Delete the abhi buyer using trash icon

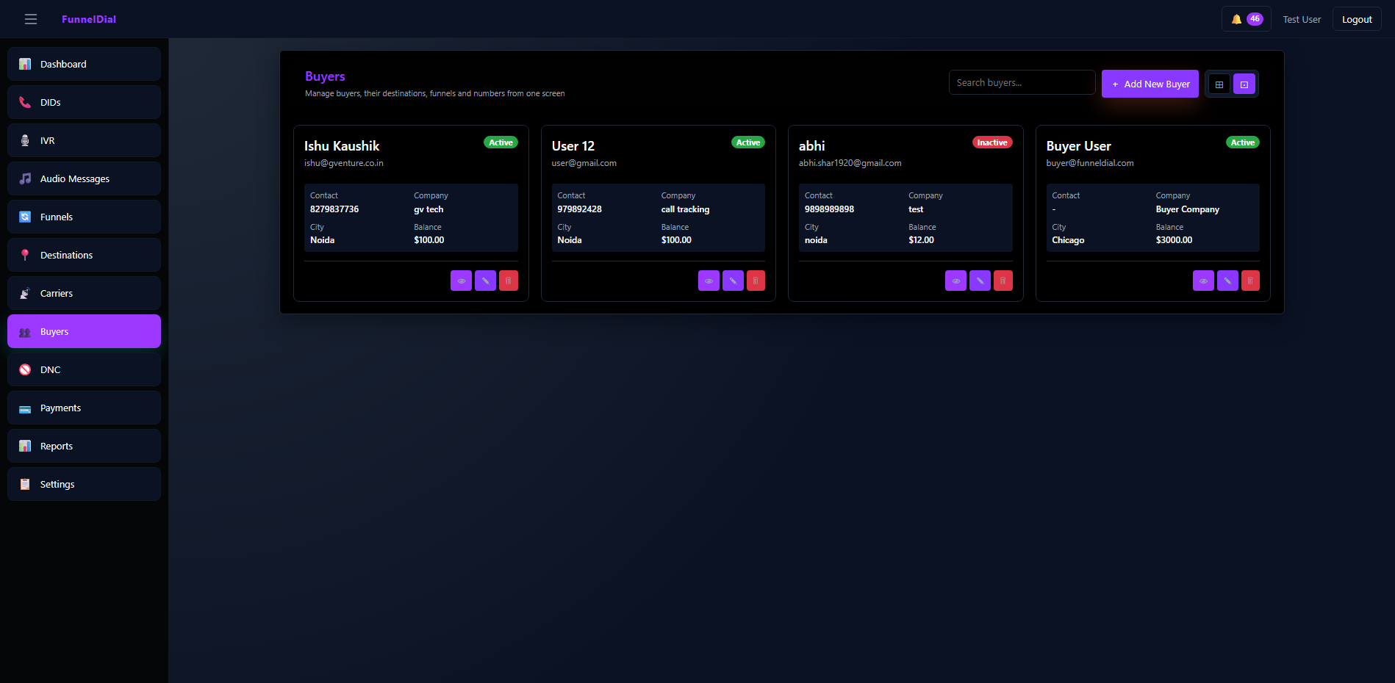click(x=1003, y=281)
